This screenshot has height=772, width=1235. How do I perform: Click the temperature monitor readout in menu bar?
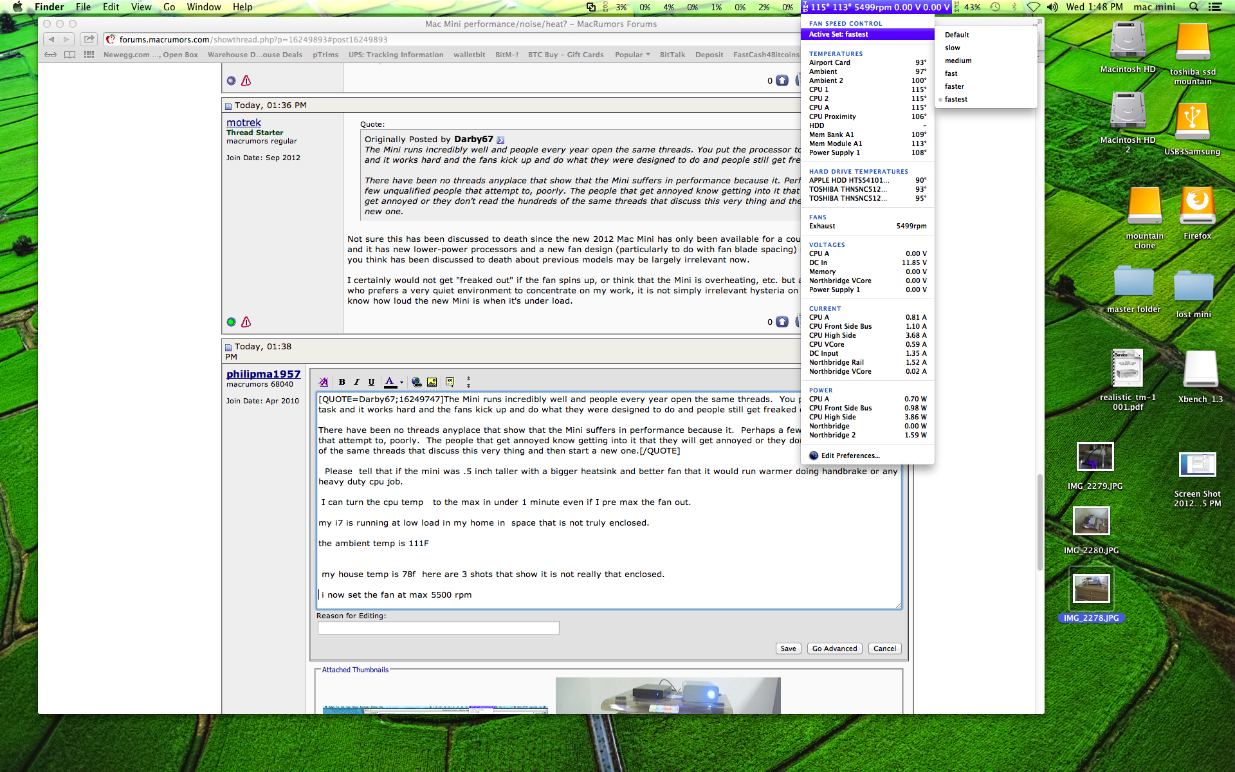[x=876, y=7]
